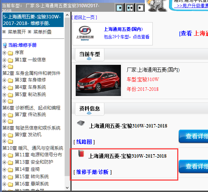Click 查看详细 button for wiring diagram
Viewport: 208px width, 192px height.
pyautogui.click(x=193, y=136)
